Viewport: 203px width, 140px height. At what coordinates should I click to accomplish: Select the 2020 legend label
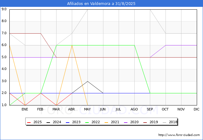pos(134,122)
